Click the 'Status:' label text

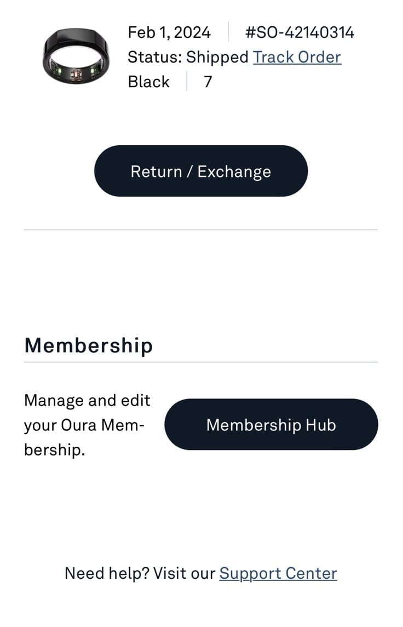pyautogui.click(x=154, y=57)
